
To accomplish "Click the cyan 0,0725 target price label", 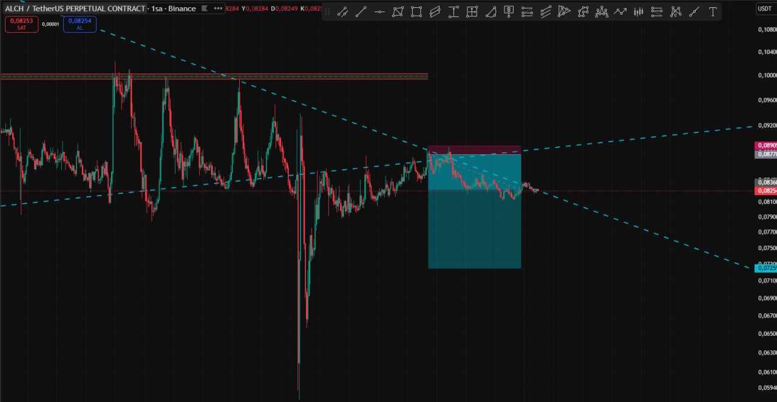I will coord(765,268).
